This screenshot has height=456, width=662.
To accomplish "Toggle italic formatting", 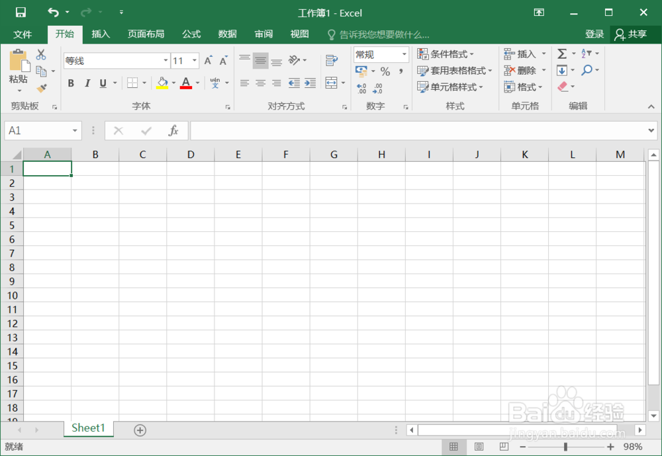I will click(x=87, y=83).
